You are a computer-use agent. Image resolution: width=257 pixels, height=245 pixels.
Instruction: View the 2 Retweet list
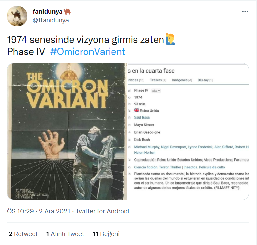click(x=23, y=234)
